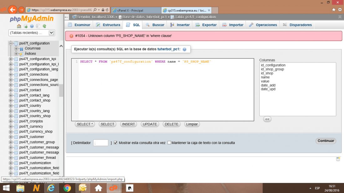Click the address bar refresh icon
This screenshot has width=344, height=193.
[107, 10]
